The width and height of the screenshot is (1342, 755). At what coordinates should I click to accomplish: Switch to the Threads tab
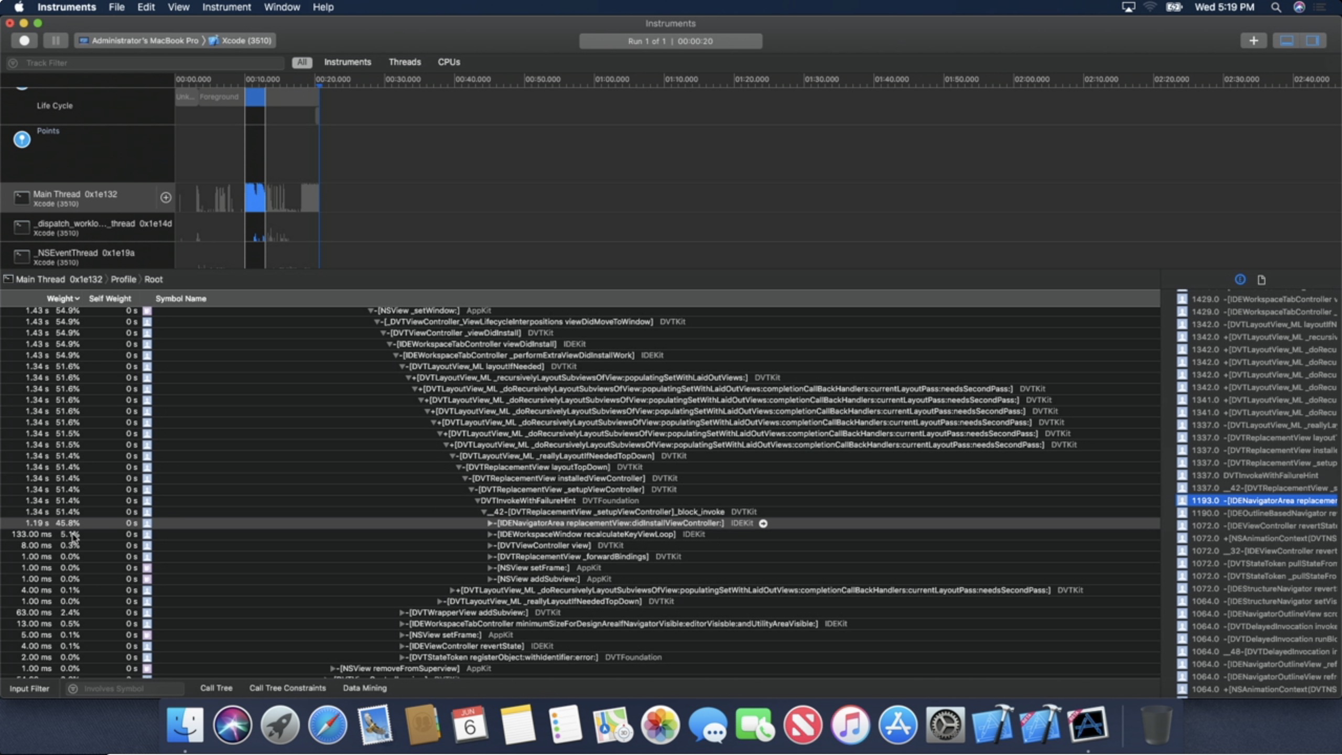click(404, 62)
